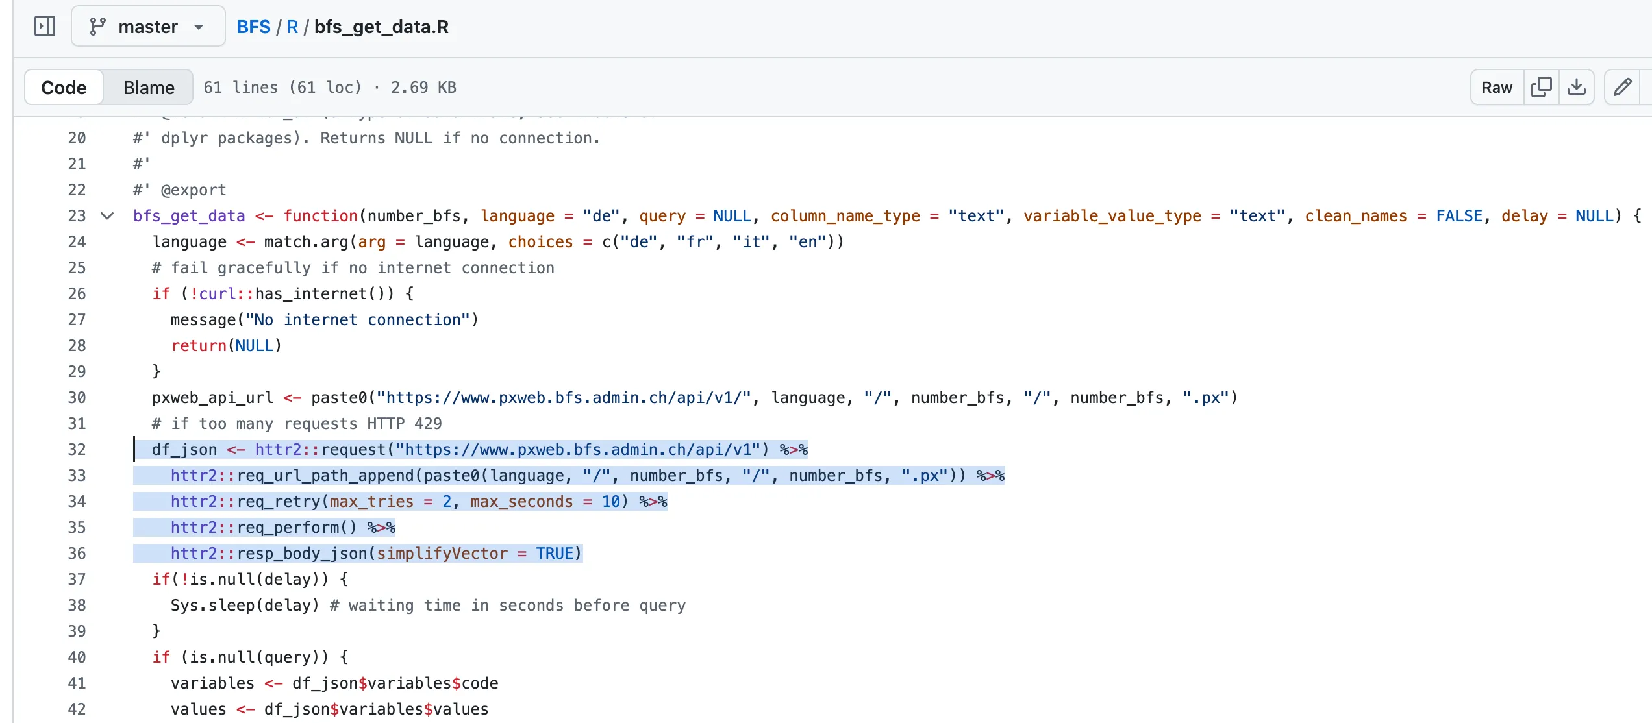Open the master branch dropdown

(x=148, y=27)
